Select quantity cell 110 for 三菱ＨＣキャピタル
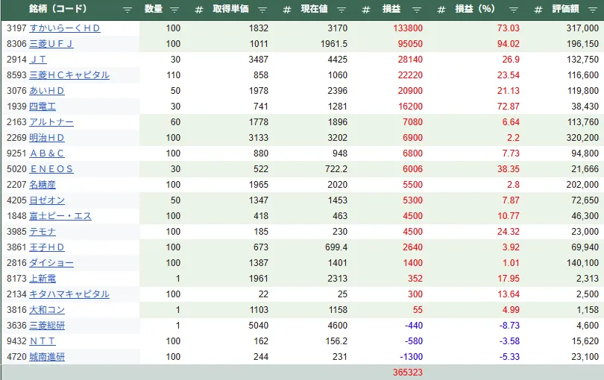604x380 pixels. [173, 75]
